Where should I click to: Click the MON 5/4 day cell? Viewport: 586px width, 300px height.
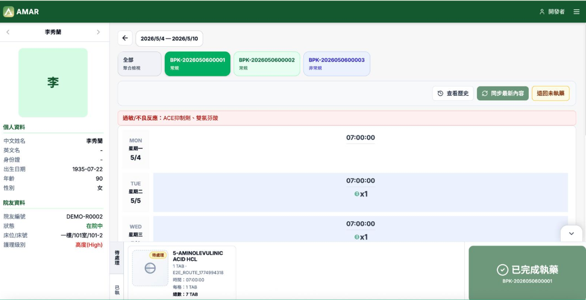point(135,149)
